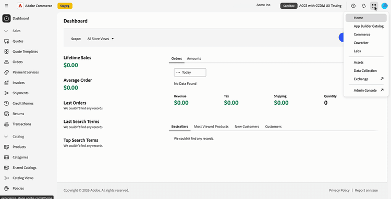
Task: Switch to the Amounts tab
Action: [194, 58]
